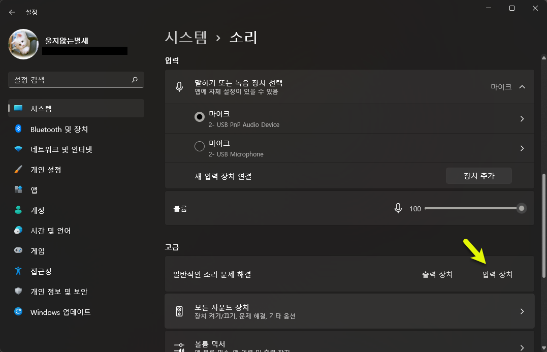Image resolution: width=547 pixels, height=352 pixels.
Task: Open 볼륨 믹서 settings
Action: point(349,341)
